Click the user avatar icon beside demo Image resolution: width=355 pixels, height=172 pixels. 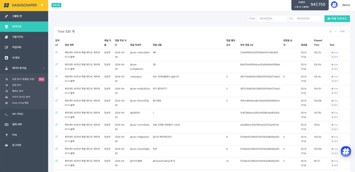[x=334, y=5]
